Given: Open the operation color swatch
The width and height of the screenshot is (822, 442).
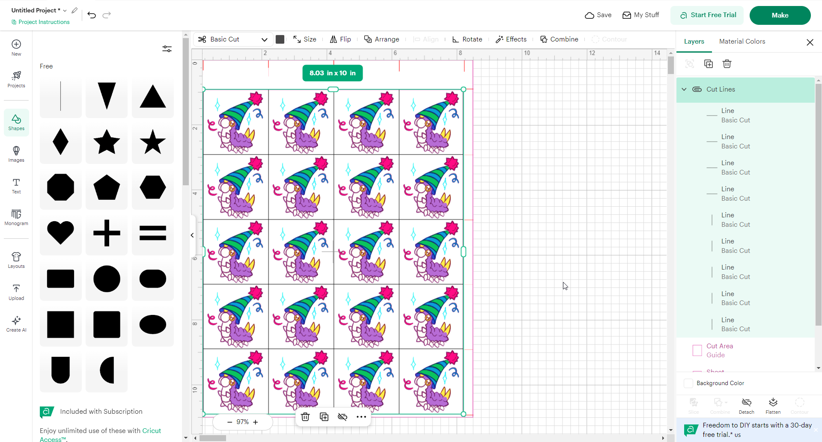Looking at the screenshot, I should click(280, 39).
